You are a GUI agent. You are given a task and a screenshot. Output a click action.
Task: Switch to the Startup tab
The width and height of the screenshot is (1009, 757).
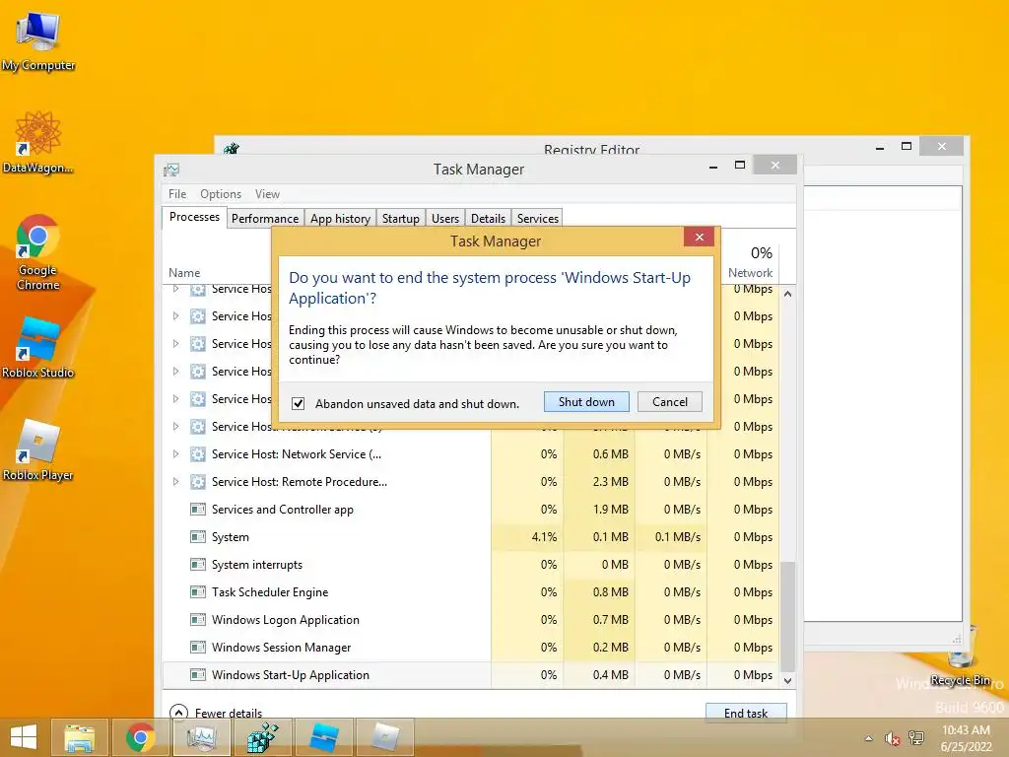[x=400, y=218]
